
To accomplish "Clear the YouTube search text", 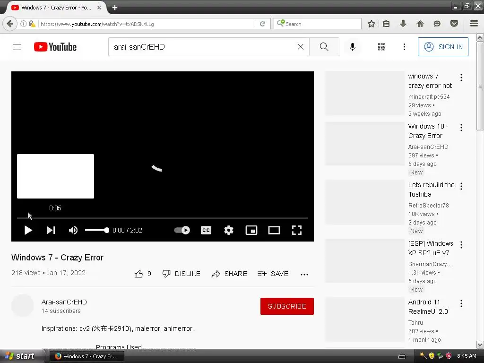I will (300, 47).
